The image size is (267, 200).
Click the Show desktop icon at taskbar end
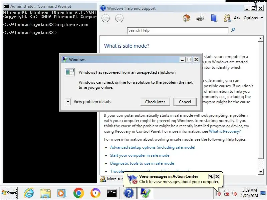click(x=263, y=193)
